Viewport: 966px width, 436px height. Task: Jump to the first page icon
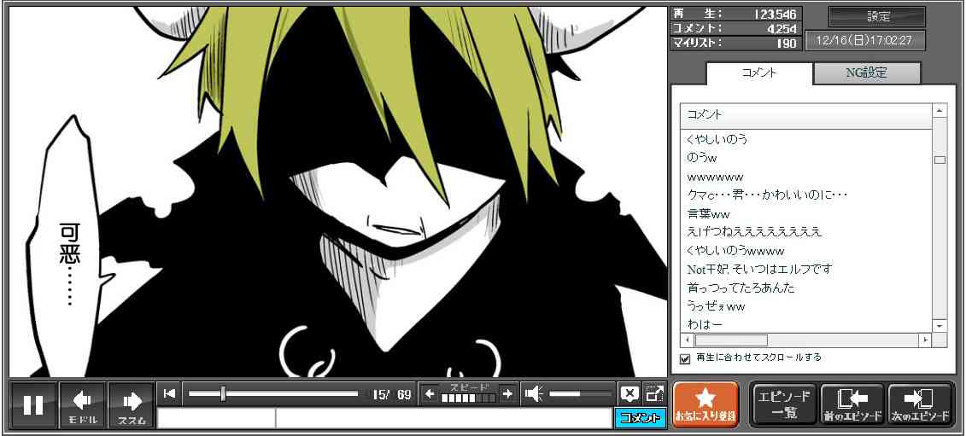[169, 393]
